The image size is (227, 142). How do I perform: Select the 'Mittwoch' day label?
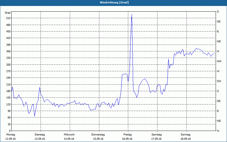pyautogui.click(x=69, y=135)
